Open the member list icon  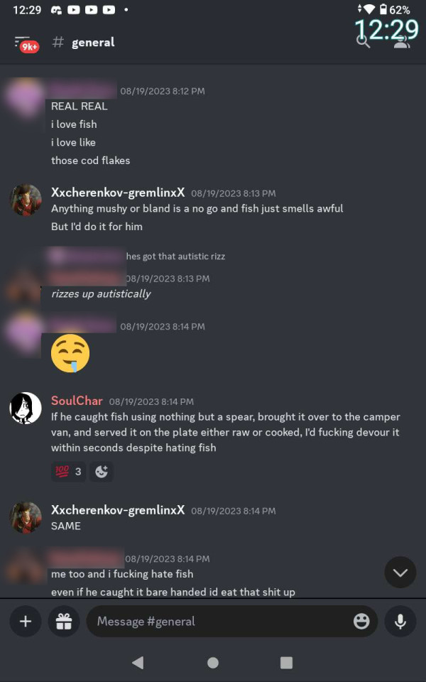click(x=401, y=42)
